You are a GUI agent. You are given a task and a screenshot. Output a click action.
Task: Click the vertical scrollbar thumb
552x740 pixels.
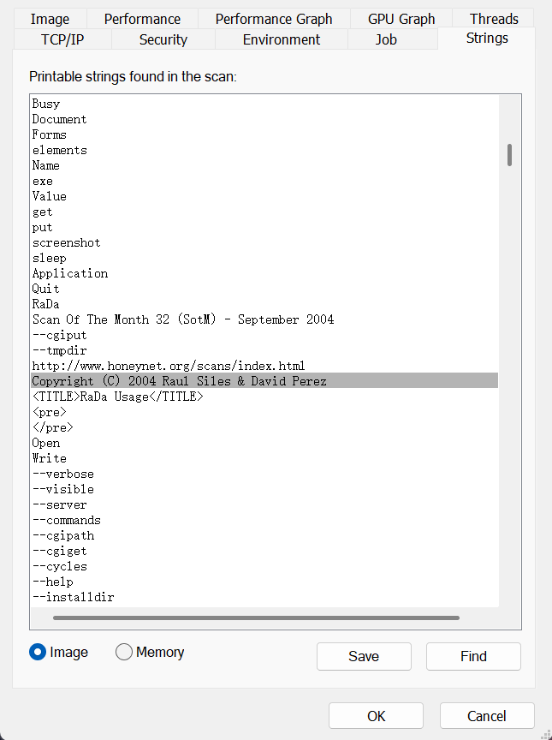(509, 155)
